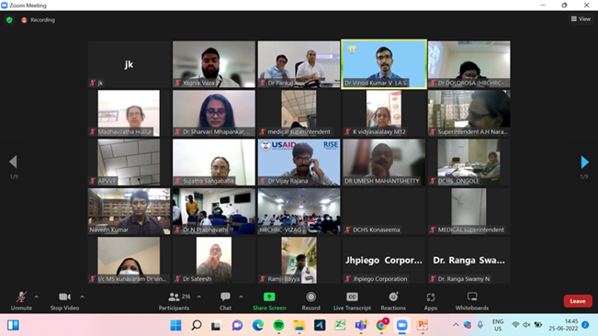Open taskbar Search

[x=197, y=325]
